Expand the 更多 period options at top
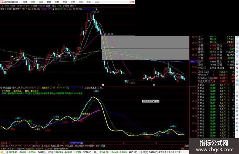The image size is (239, 154). [73, 6]
